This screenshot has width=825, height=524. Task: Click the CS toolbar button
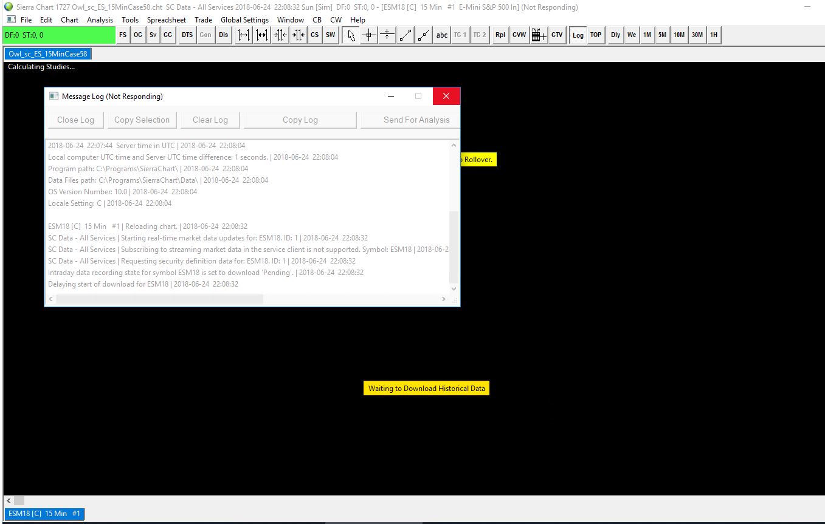click(314, 35)
